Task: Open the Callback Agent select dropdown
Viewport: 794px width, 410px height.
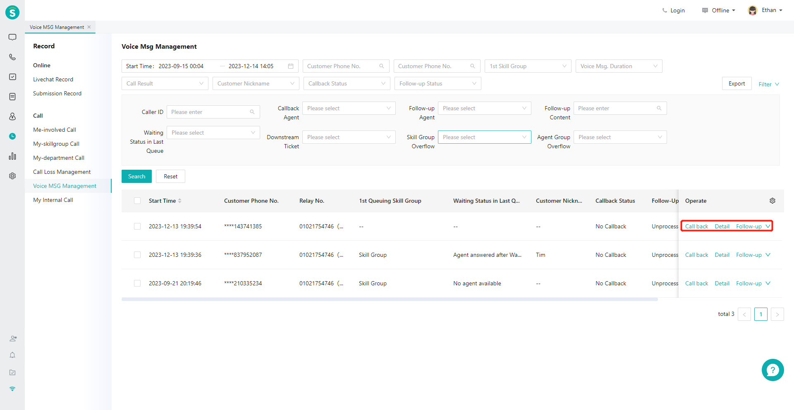Action: [x=349, y=108]
